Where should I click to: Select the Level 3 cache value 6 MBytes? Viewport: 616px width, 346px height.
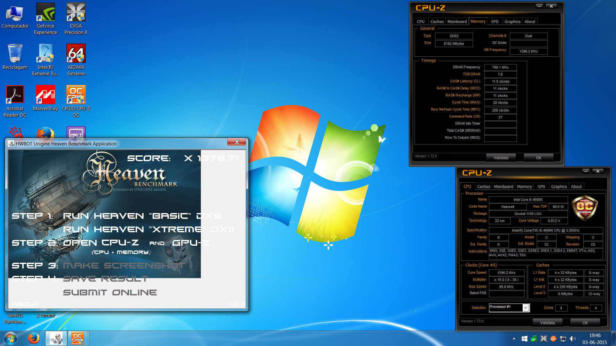pyautogui.click(x=565, y=294)
